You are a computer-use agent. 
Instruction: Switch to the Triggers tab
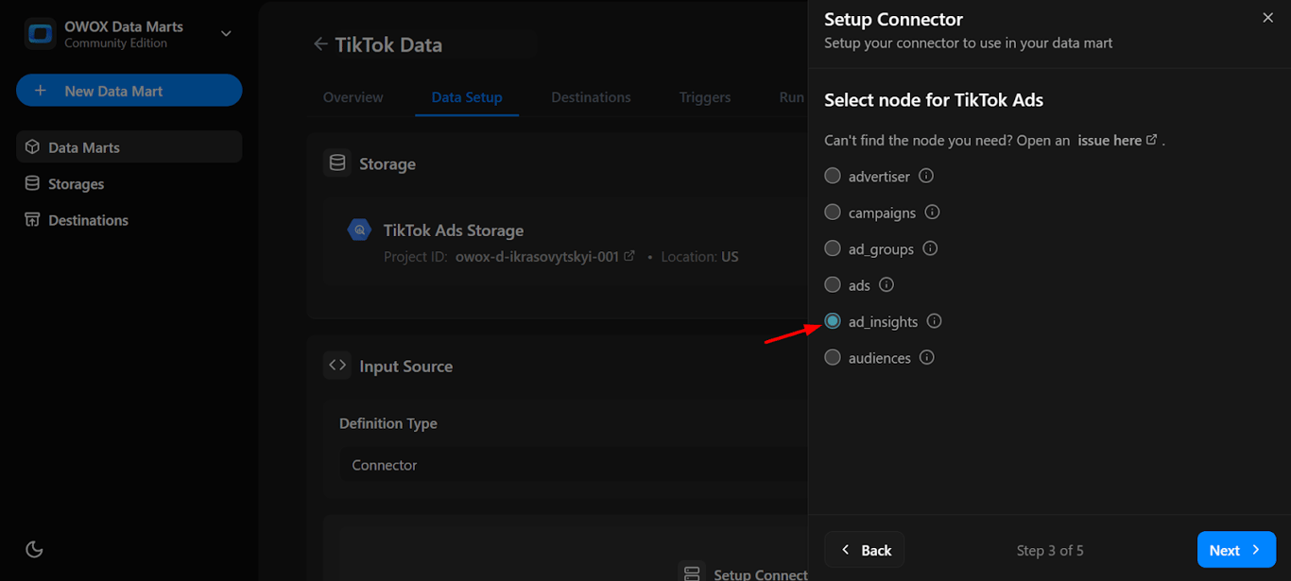point(705,97)
